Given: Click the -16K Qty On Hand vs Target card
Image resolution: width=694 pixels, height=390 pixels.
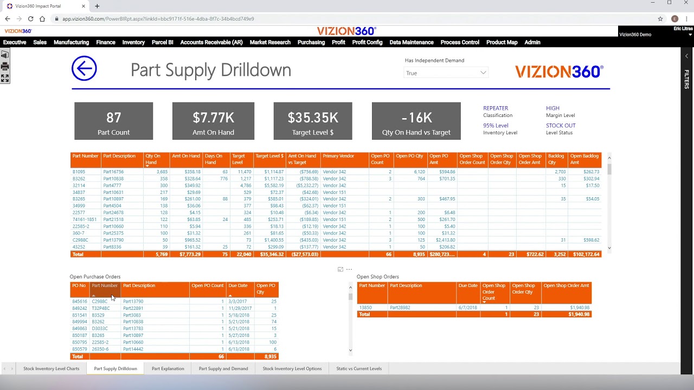Looking at the screenshot, I should coord(416,121).
